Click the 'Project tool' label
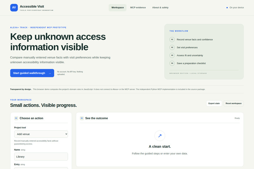This screenshot has height=169, width=254. point(20,127)
